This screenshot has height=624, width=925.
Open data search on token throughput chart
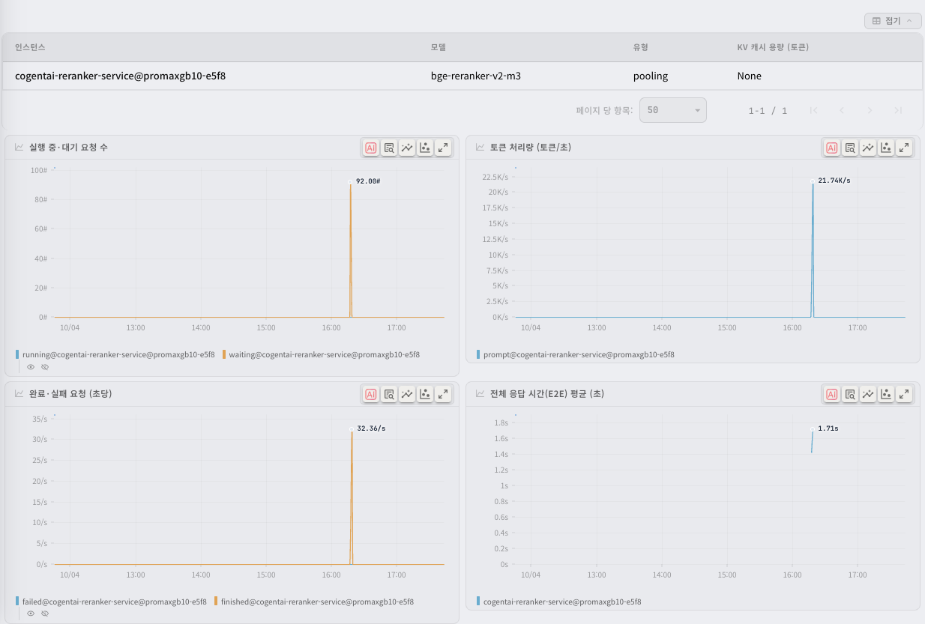click(x=850, y=148)
